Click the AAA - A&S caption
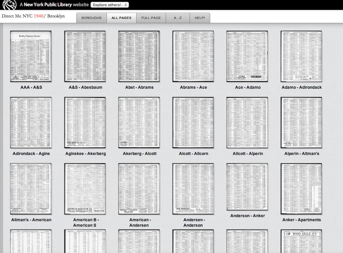Viewport: 343px width, 253px height. click(x=31, y=87)
